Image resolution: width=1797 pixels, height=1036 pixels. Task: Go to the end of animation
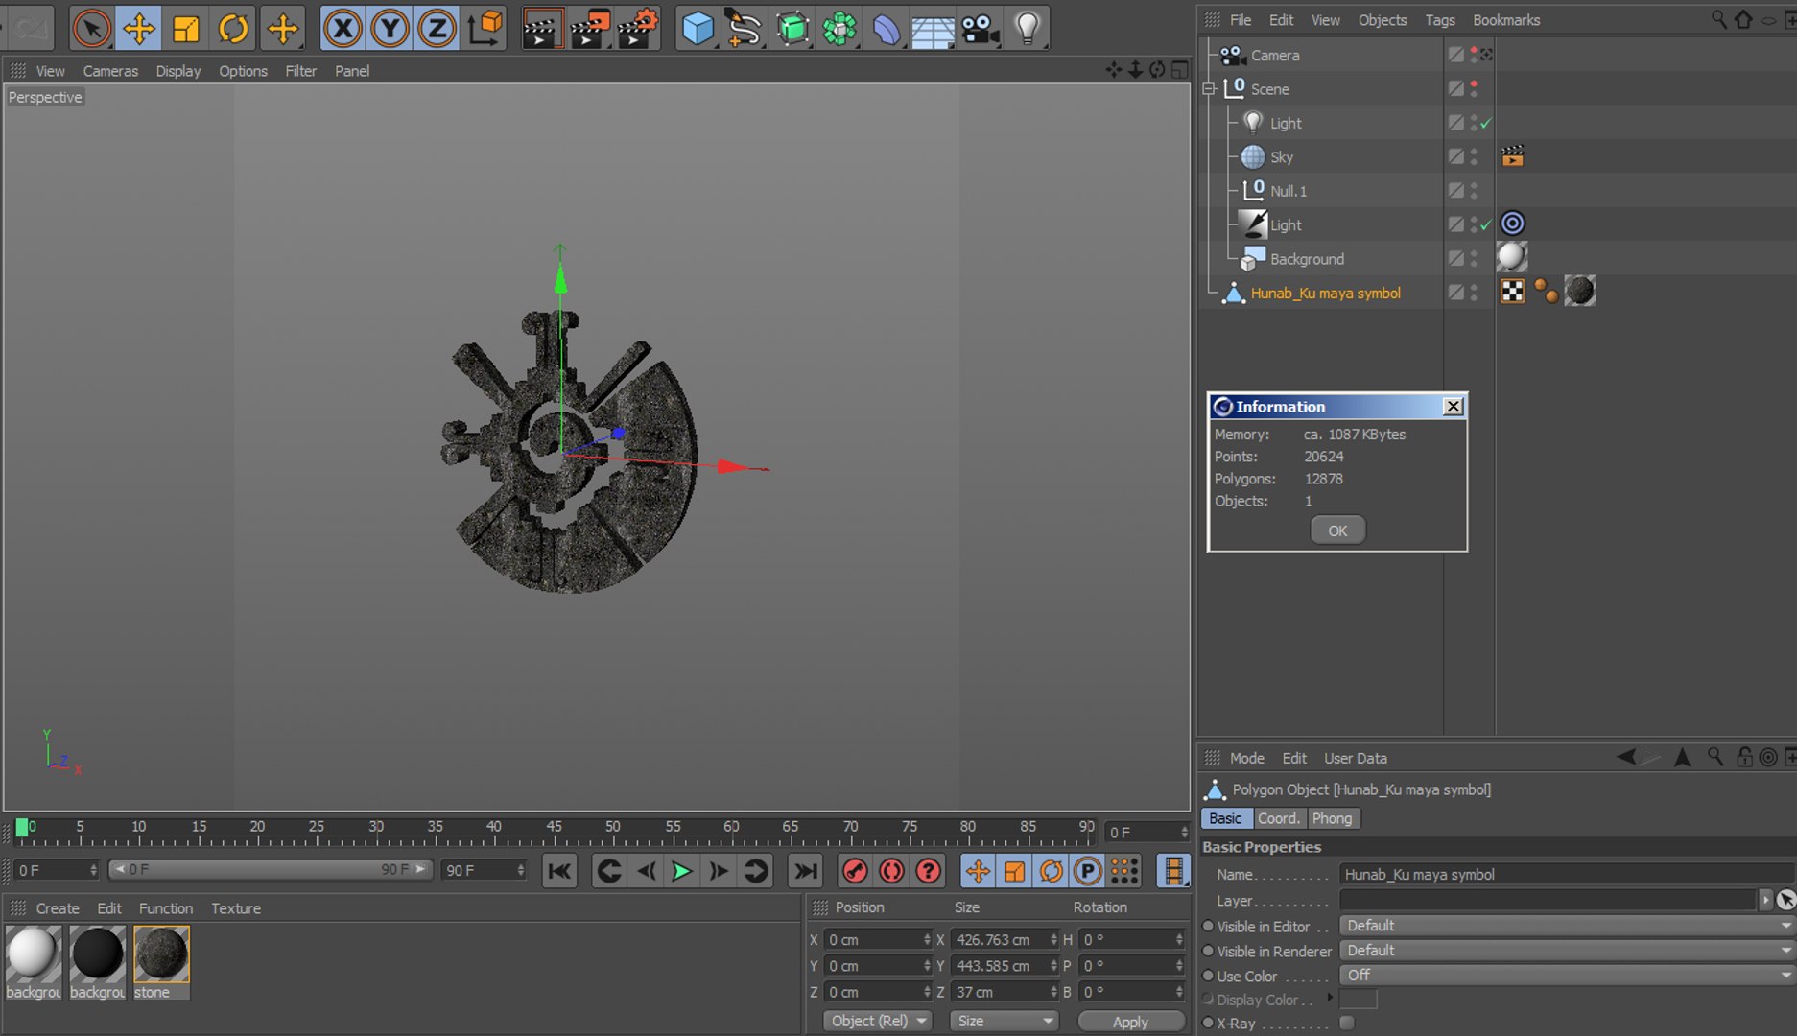pos(804,871)
